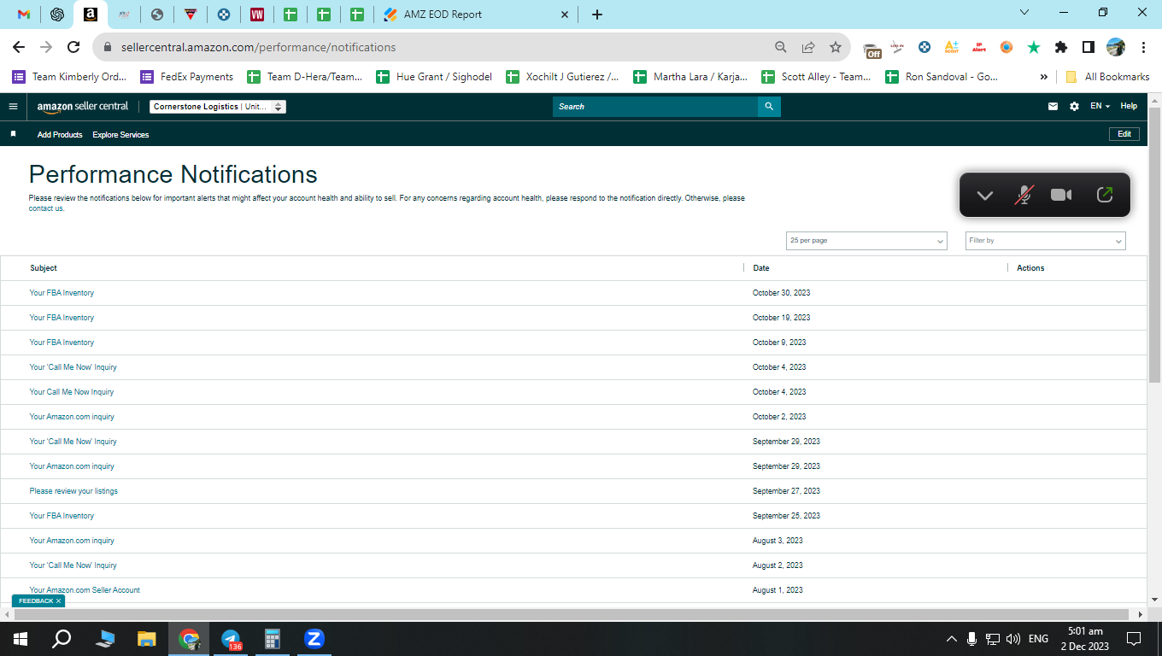Open the Help link in the Seller Central header
The image size is (1162, 656).
point(1129,107)
